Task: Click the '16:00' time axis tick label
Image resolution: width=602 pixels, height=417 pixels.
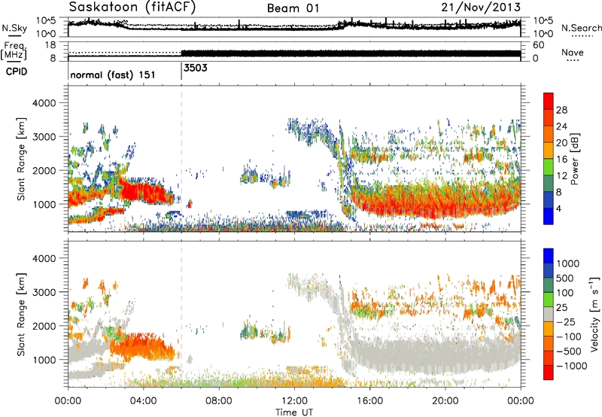Action: tap(369, 401)
